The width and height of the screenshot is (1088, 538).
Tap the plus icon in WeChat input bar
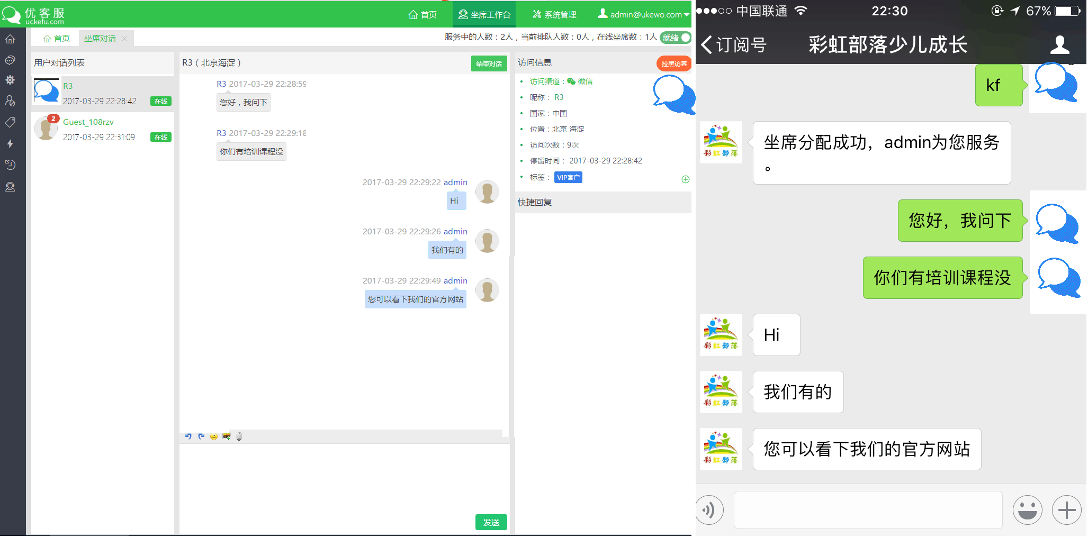click(1067, 510)
